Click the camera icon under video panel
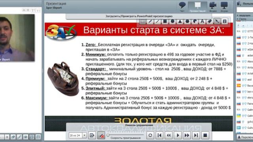This screenshot has height=142, width=253. coord(26,137)
